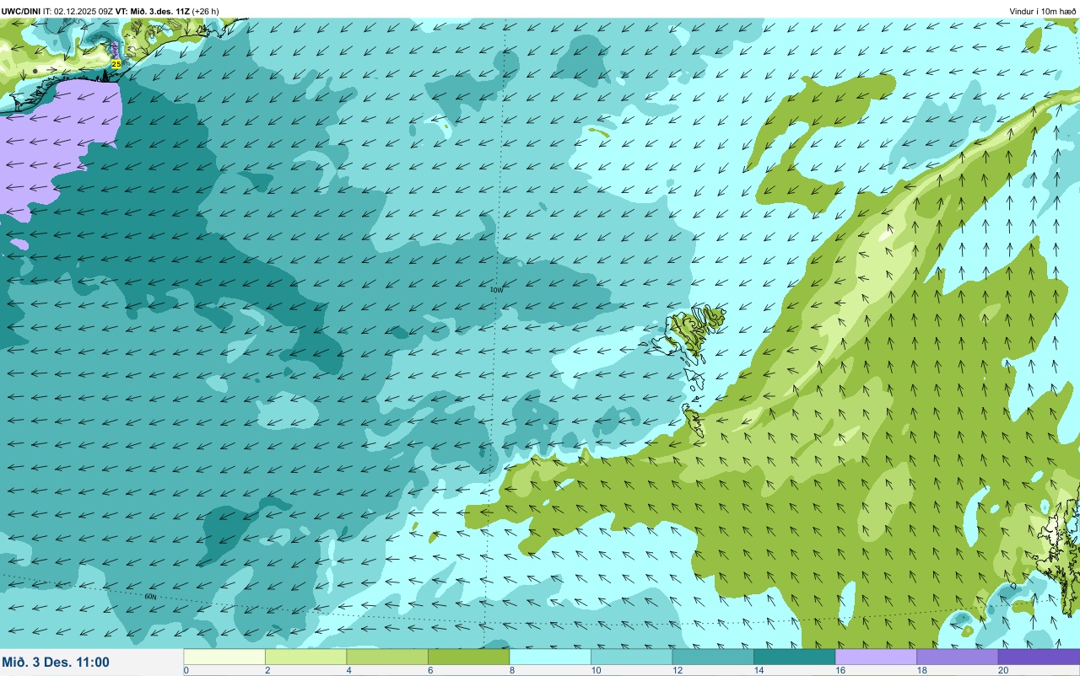Screen dimensions: 1080x676
Task: Click the 'Mið. 3 Des. 11:00' timestamp label
Action: tap(56, 662)
